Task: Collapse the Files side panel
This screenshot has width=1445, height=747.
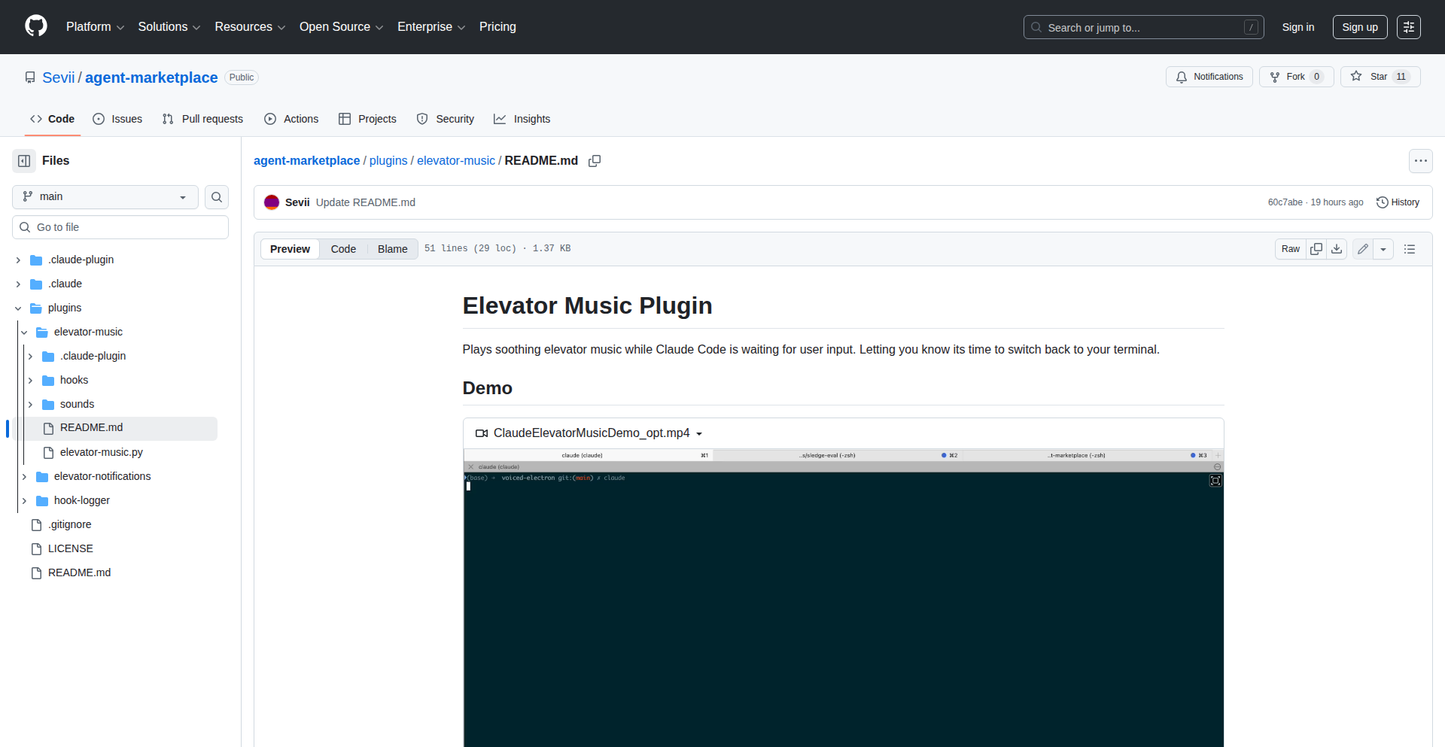Action: (x=23, y=160)
